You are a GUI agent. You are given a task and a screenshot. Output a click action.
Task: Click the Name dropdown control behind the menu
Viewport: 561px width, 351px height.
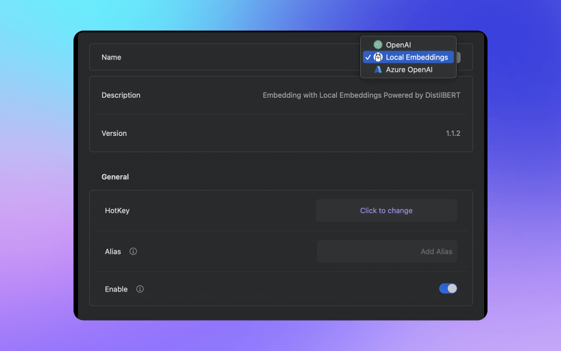click(458, 57)
